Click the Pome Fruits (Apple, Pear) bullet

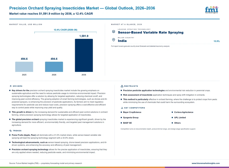(55, 137)
